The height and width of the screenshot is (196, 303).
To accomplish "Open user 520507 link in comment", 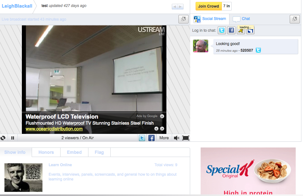I will click(x=247, y=50).
